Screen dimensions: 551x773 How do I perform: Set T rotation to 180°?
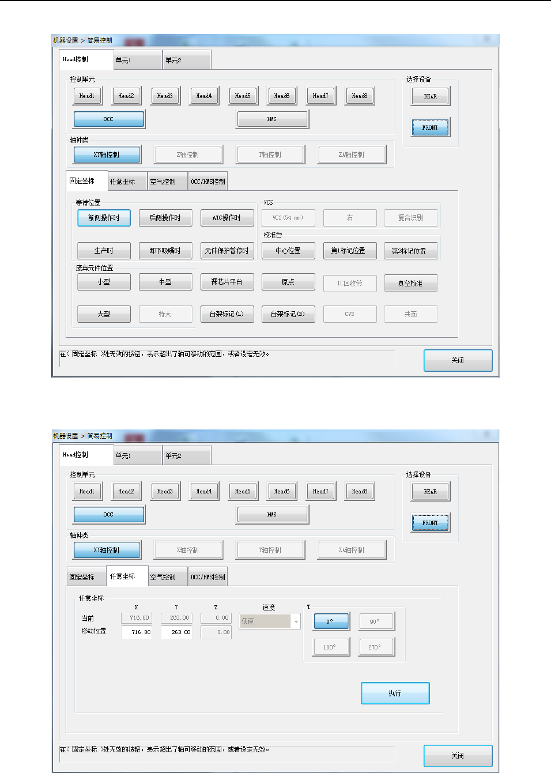pos(331,647)
